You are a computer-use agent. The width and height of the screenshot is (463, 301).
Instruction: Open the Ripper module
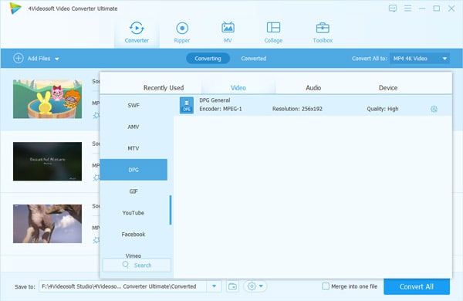(x=182, y=32)
